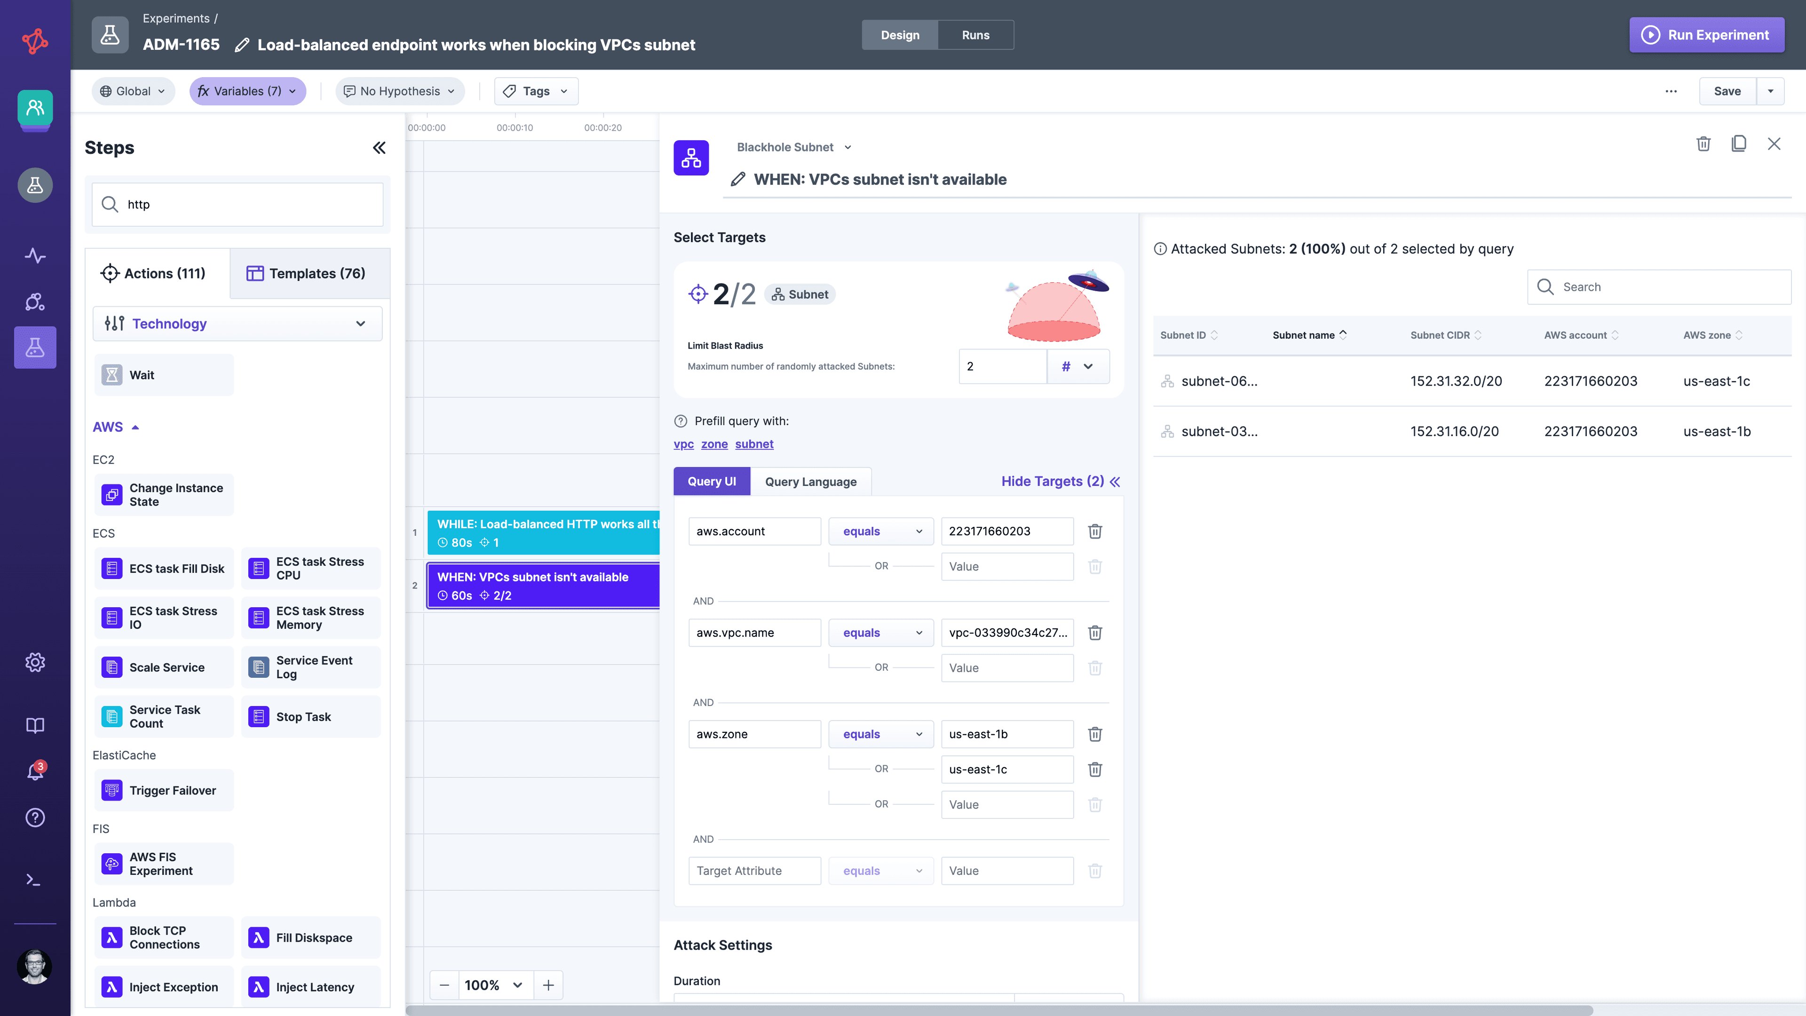Screen dimensions: 1806x1016
Task: Open the notifications bell with 3 alerts
Action: point(34,771)
